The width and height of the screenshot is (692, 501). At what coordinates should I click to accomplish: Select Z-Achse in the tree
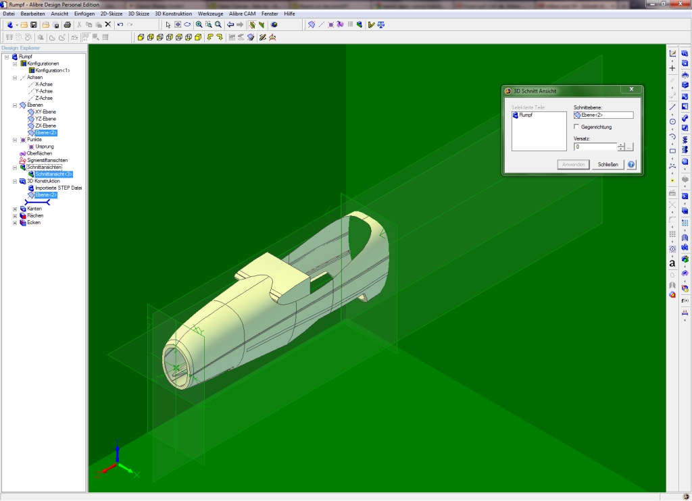[44, 99]
